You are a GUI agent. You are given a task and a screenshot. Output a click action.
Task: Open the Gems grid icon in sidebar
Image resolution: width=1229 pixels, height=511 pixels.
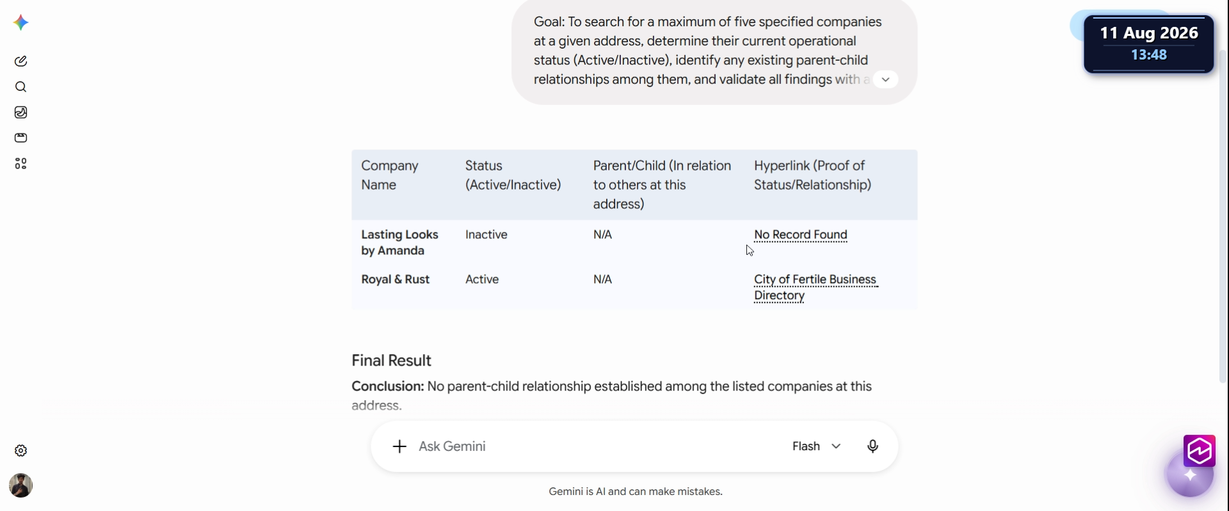click(20, 164)
